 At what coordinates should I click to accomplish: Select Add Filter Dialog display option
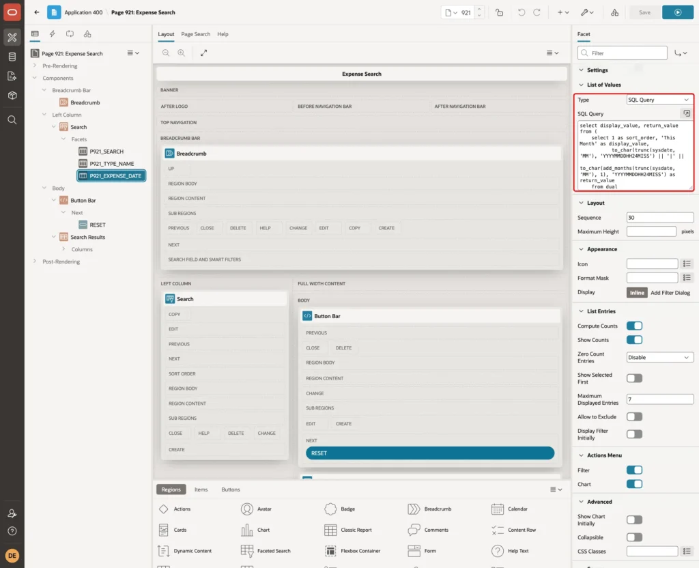pyautogui.click(x=670, y=293)
